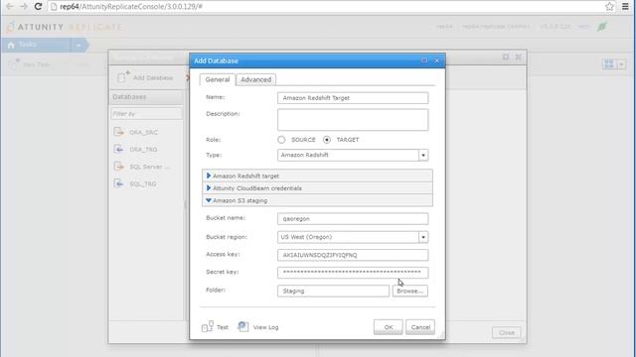Go forward with browser forward arrow
The height and width of the screenshot is (357, 636).
point(24,7)
